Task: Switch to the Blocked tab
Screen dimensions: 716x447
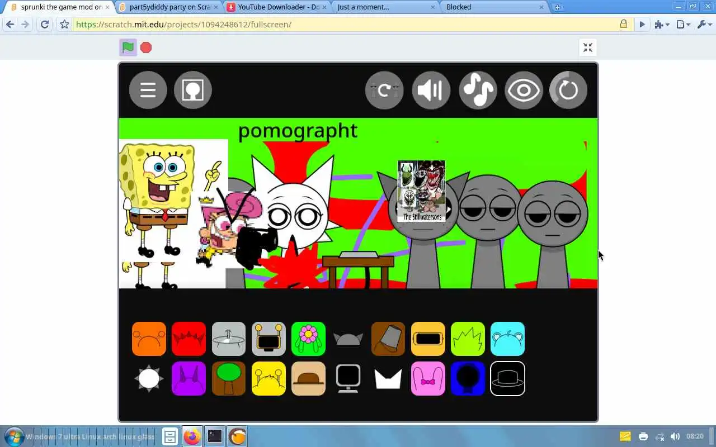Action: pyautogui.click(x=493, y=7)
